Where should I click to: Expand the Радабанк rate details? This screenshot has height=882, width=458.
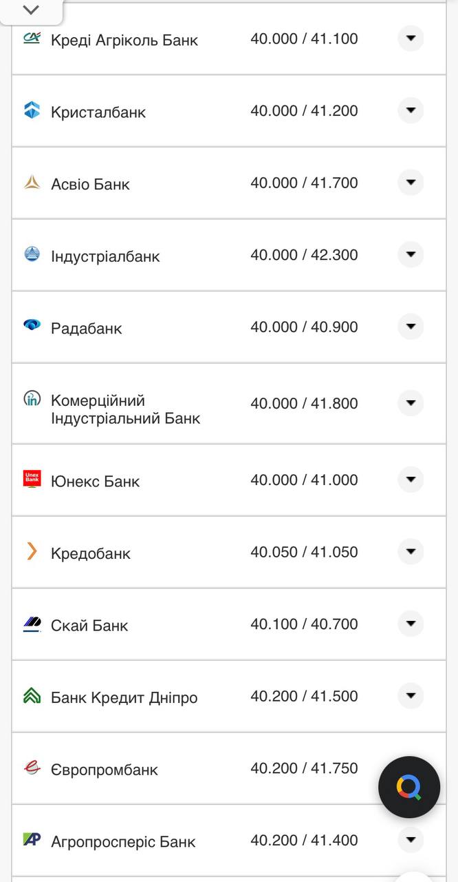point(410,327)
